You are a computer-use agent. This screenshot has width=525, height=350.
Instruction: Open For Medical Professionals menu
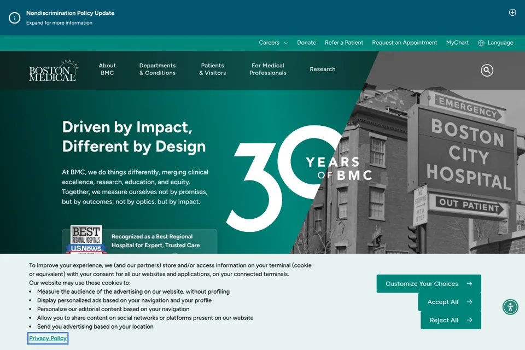pyautogui.click(x=268, y=69)
